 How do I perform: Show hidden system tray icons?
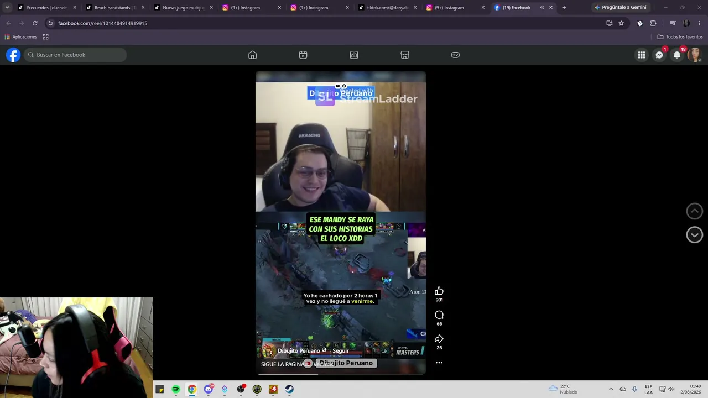point(611,389)
